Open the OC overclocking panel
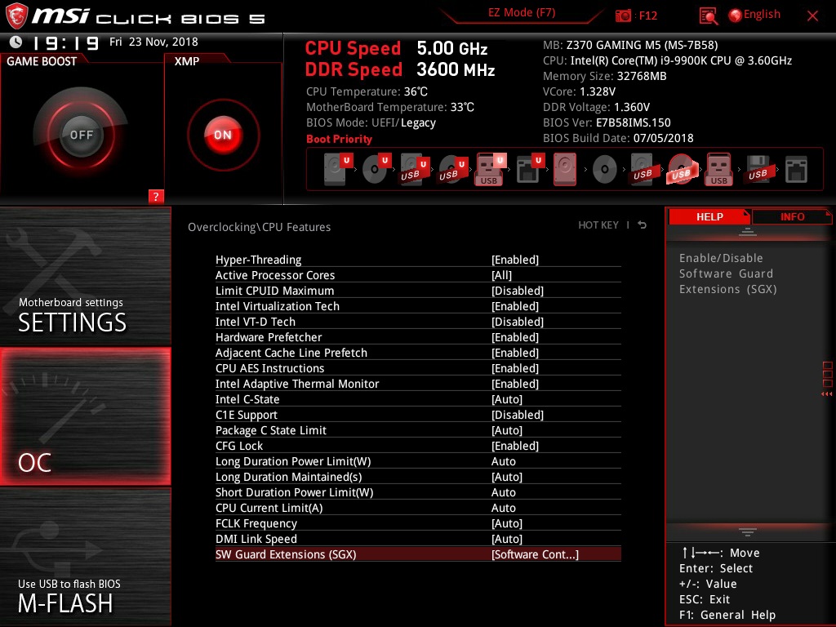This screenshot has height=627, width=836. [85, 417]
